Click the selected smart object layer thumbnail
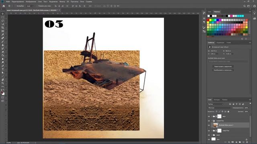This screenshot has height=144, width=257. [x=215, y=125]
